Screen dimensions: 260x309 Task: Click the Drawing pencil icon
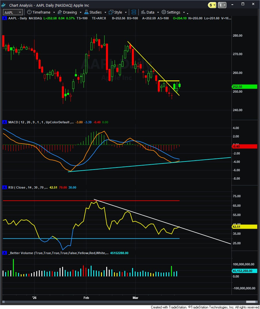pyautogui.click(x=60, y=12)
